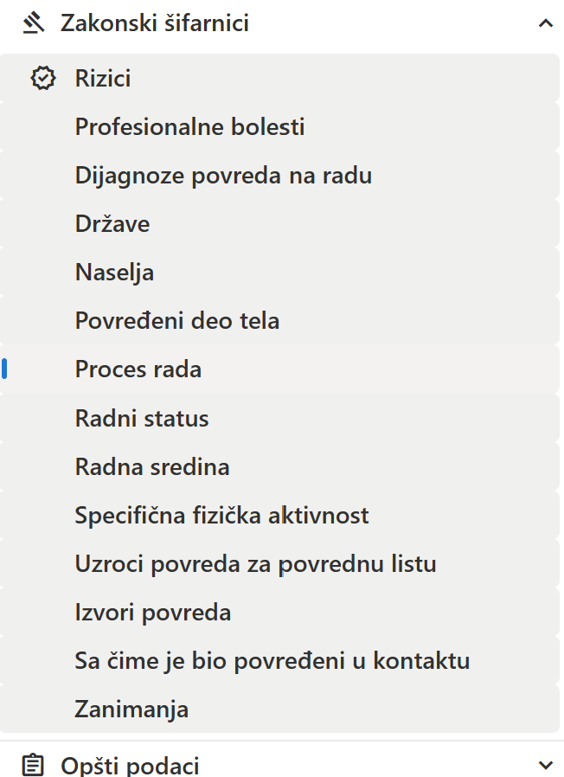
Task: Choose Radna sredina entry
Action: tap(280, 466)
